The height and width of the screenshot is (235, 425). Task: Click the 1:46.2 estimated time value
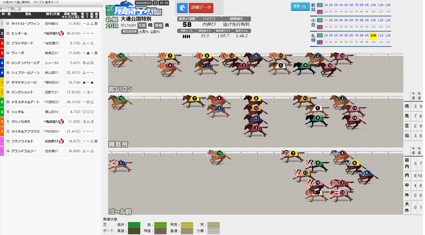[x=241, y=36]
